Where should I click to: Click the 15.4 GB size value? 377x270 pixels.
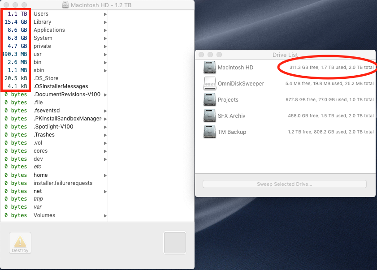click(16, 22)
